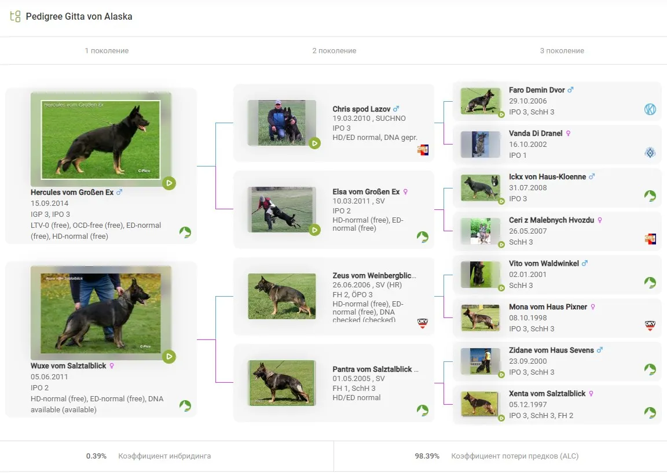
Task: Open Hercules vom Großen Ex profile link
Action: pyautogui.click(x=72, y=192)
